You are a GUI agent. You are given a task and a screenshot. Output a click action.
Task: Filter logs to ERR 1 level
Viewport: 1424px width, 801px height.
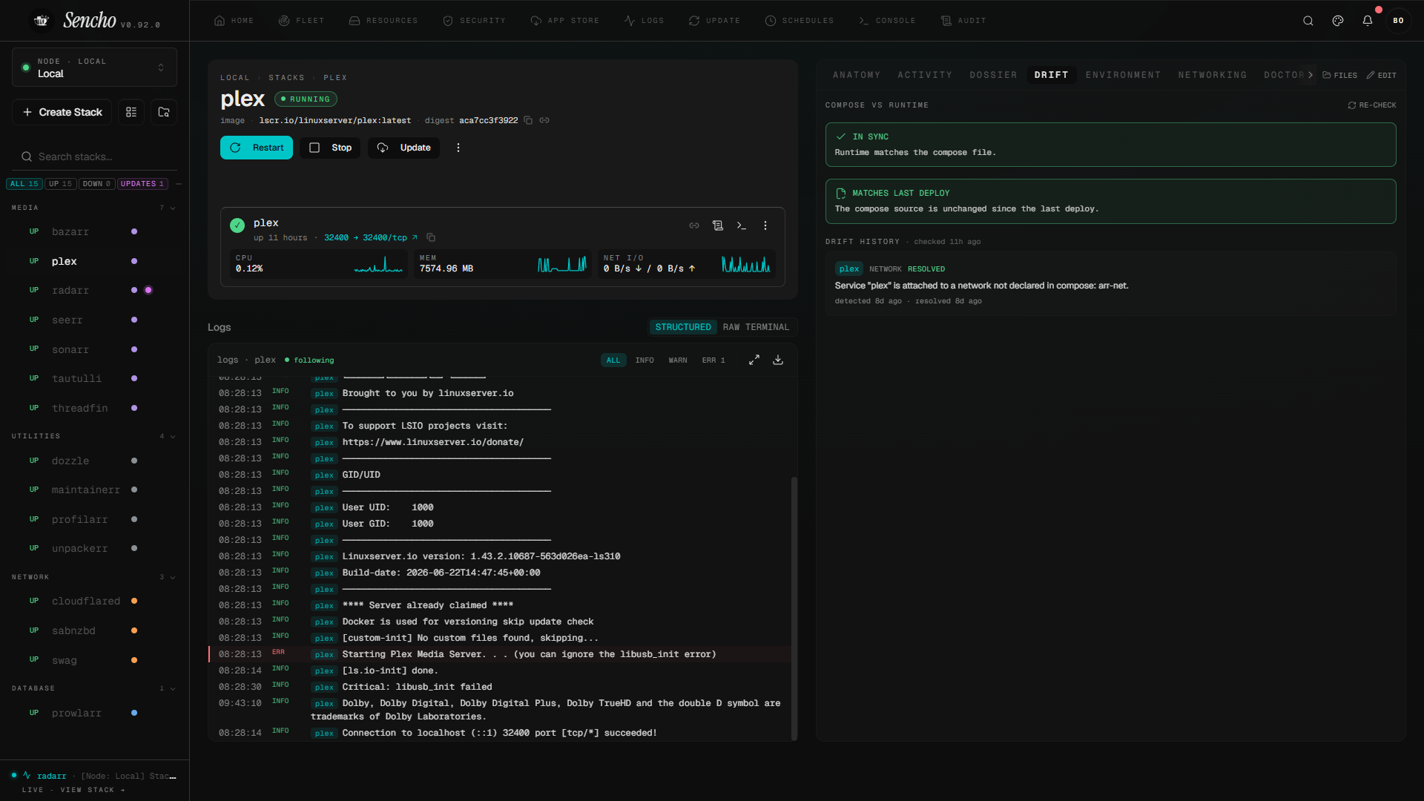[x=713, y=360]
